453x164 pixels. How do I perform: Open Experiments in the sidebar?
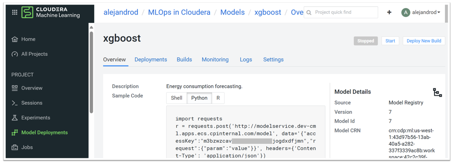[36, 118]
